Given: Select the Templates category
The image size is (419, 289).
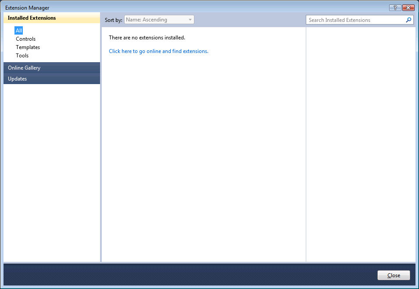Looking at the screenshot, I should tap(28, 47).
